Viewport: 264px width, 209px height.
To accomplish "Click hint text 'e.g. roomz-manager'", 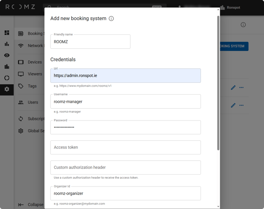I will [x=67, y=111].
